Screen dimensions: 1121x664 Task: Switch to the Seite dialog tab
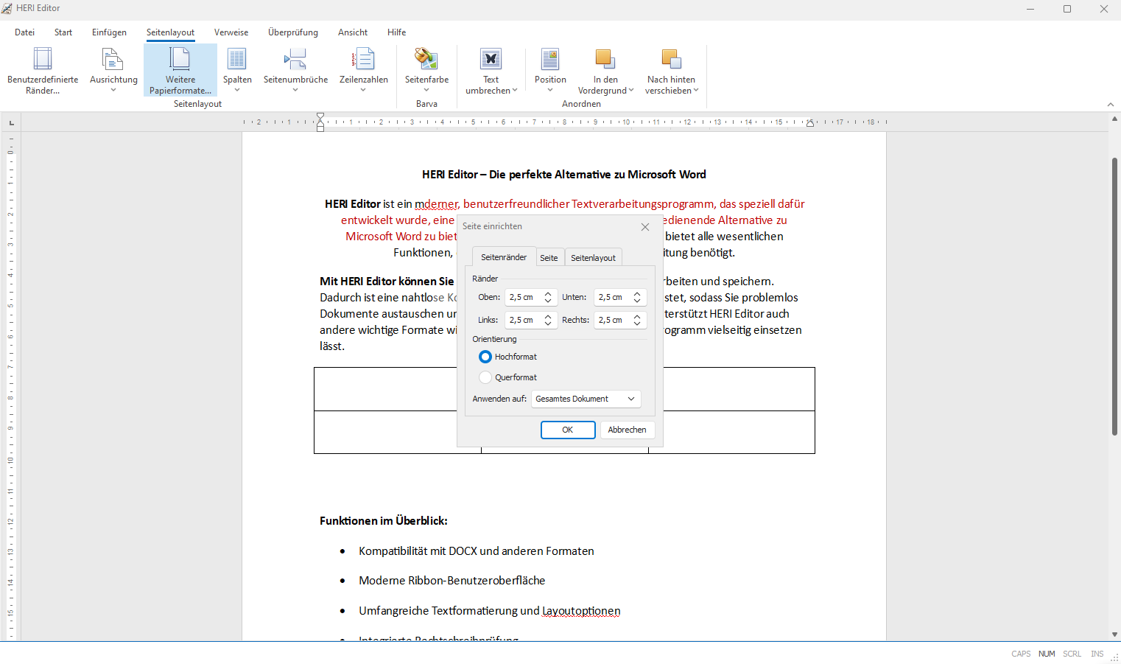tap(549, 258)
